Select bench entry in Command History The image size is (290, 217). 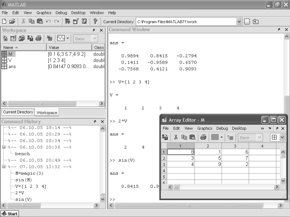(x=22, y=154)
